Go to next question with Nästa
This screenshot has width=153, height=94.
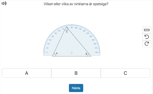pyautogui.click(x=76, y=88)
